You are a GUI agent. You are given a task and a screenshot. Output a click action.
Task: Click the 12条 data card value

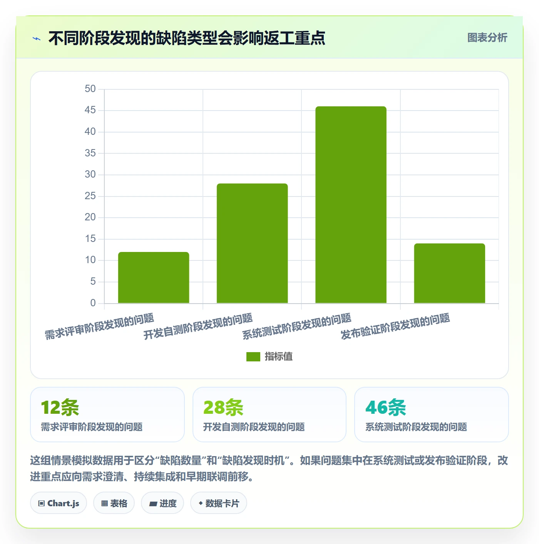(60, 407)
